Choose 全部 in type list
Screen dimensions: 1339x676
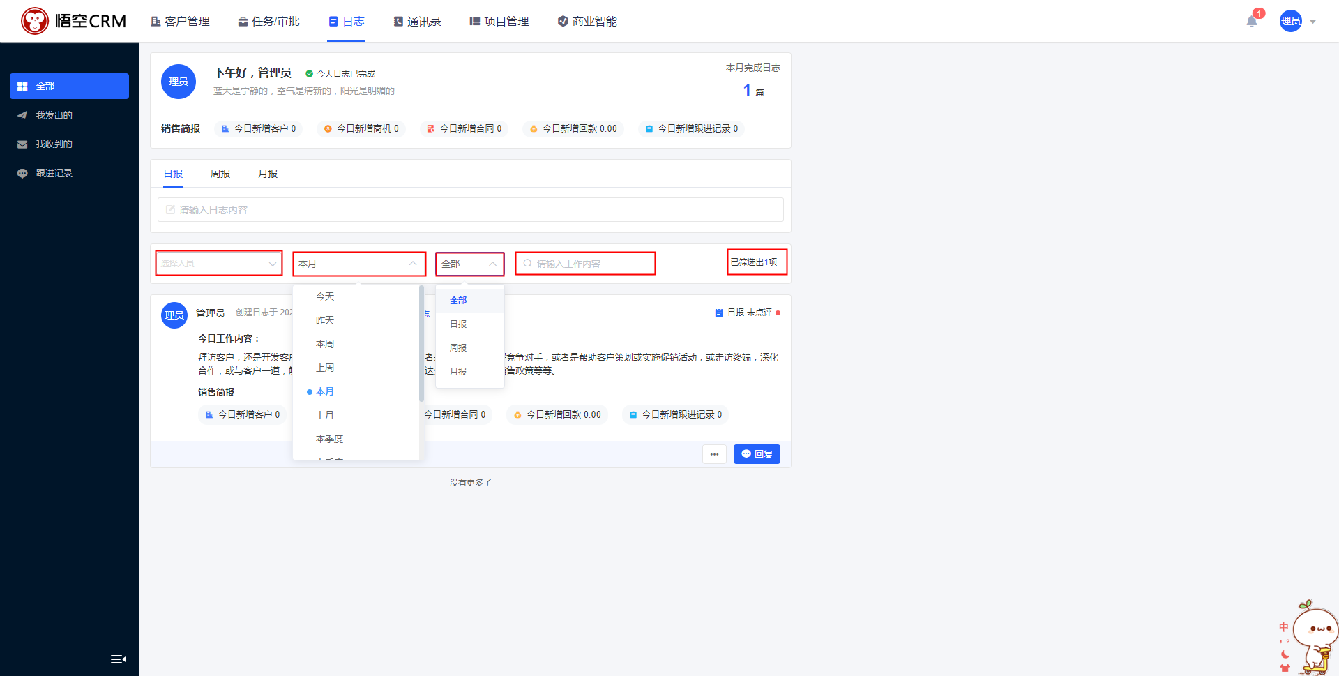point(470,301)
